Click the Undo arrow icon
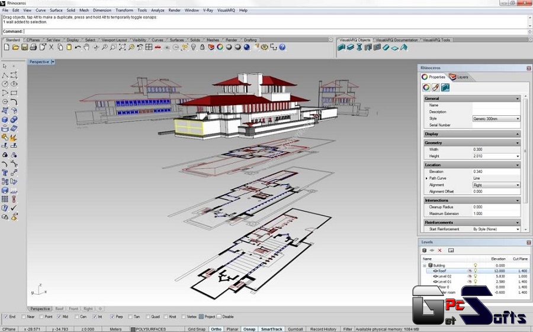This screenshot has width=533, height=332. click(78, 47)
